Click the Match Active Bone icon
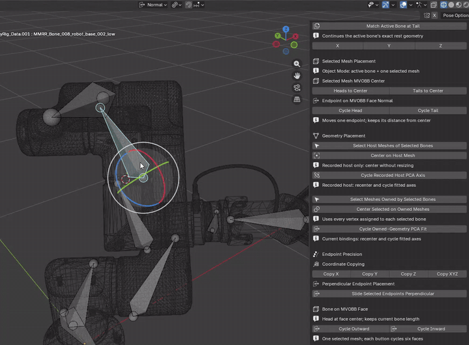The width and height of the screenshot is (469, 345). 317,26
